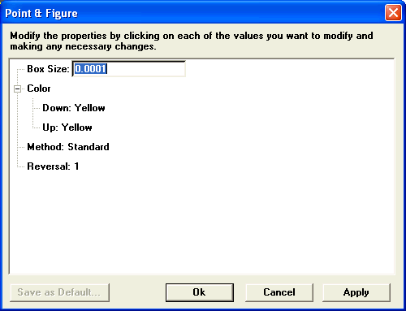Collapse the Color tree node
The width and height of the screenshot is (406, 311).
tap(17, 89)
